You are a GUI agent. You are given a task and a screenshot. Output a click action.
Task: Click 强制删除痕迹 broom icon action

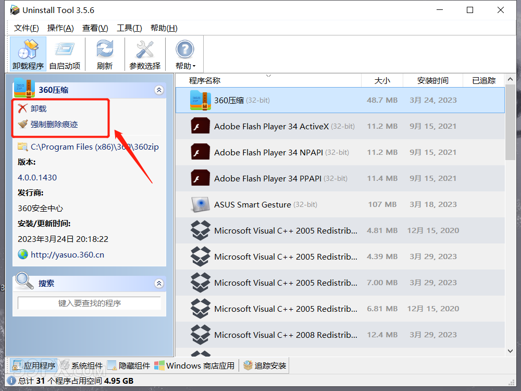tap(48, 124)
